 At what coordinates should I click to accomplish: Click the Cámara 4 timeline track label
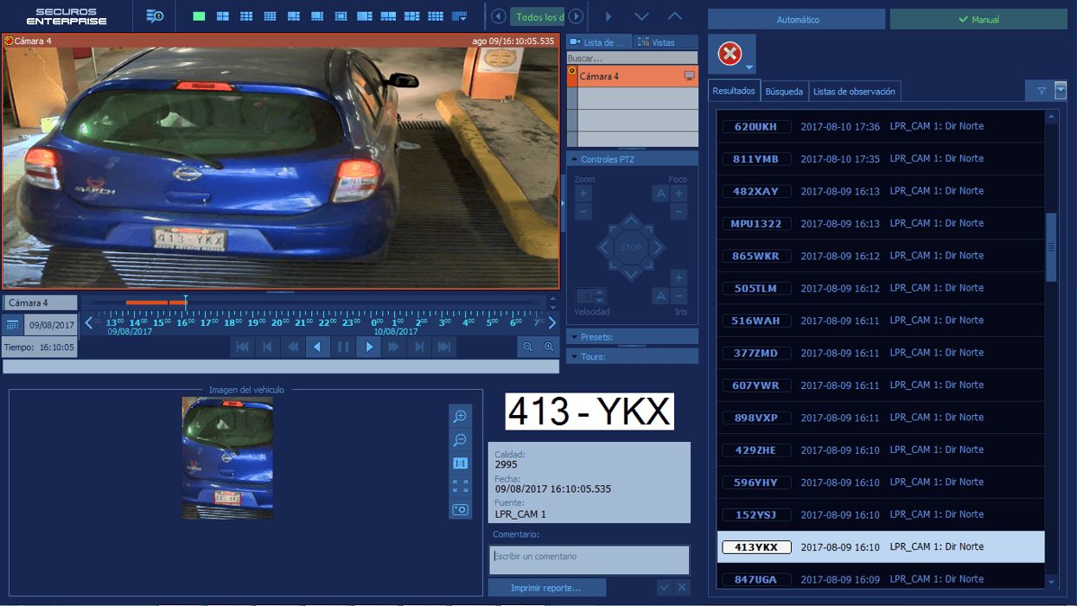point(41,303)
